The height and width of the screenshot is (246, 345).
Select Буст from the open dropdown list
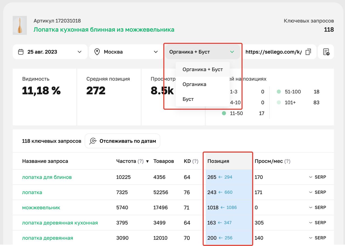(188, 99)
